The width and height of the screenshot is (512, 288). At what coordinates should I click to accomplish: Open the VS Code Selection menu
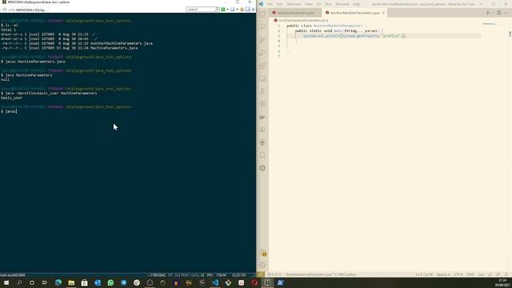point(294,4)
